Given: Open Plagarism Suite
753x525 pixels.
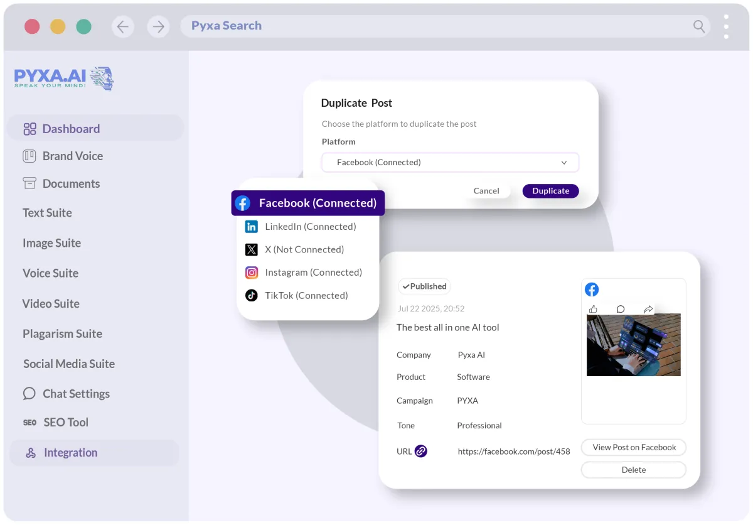Looking at the screenshot, I should click(62, 333).
